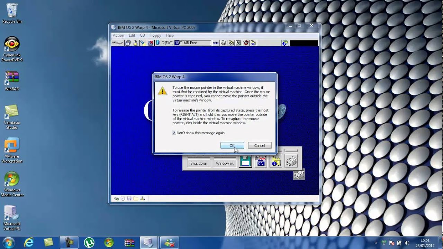
Task: Click the blue information icon on WarpCenter
Action: click(285, 43)
